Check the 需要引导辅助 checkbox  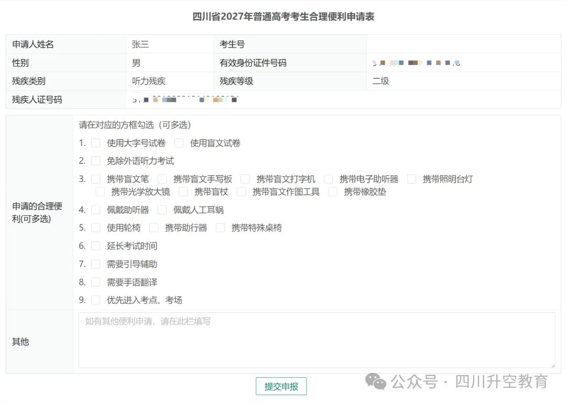click(96, 264)
